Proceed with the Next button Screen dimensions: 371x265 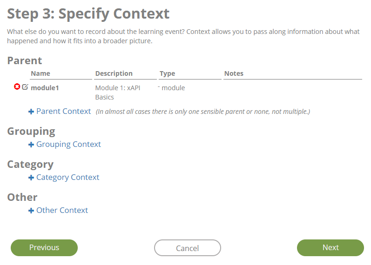coord(330,247)
